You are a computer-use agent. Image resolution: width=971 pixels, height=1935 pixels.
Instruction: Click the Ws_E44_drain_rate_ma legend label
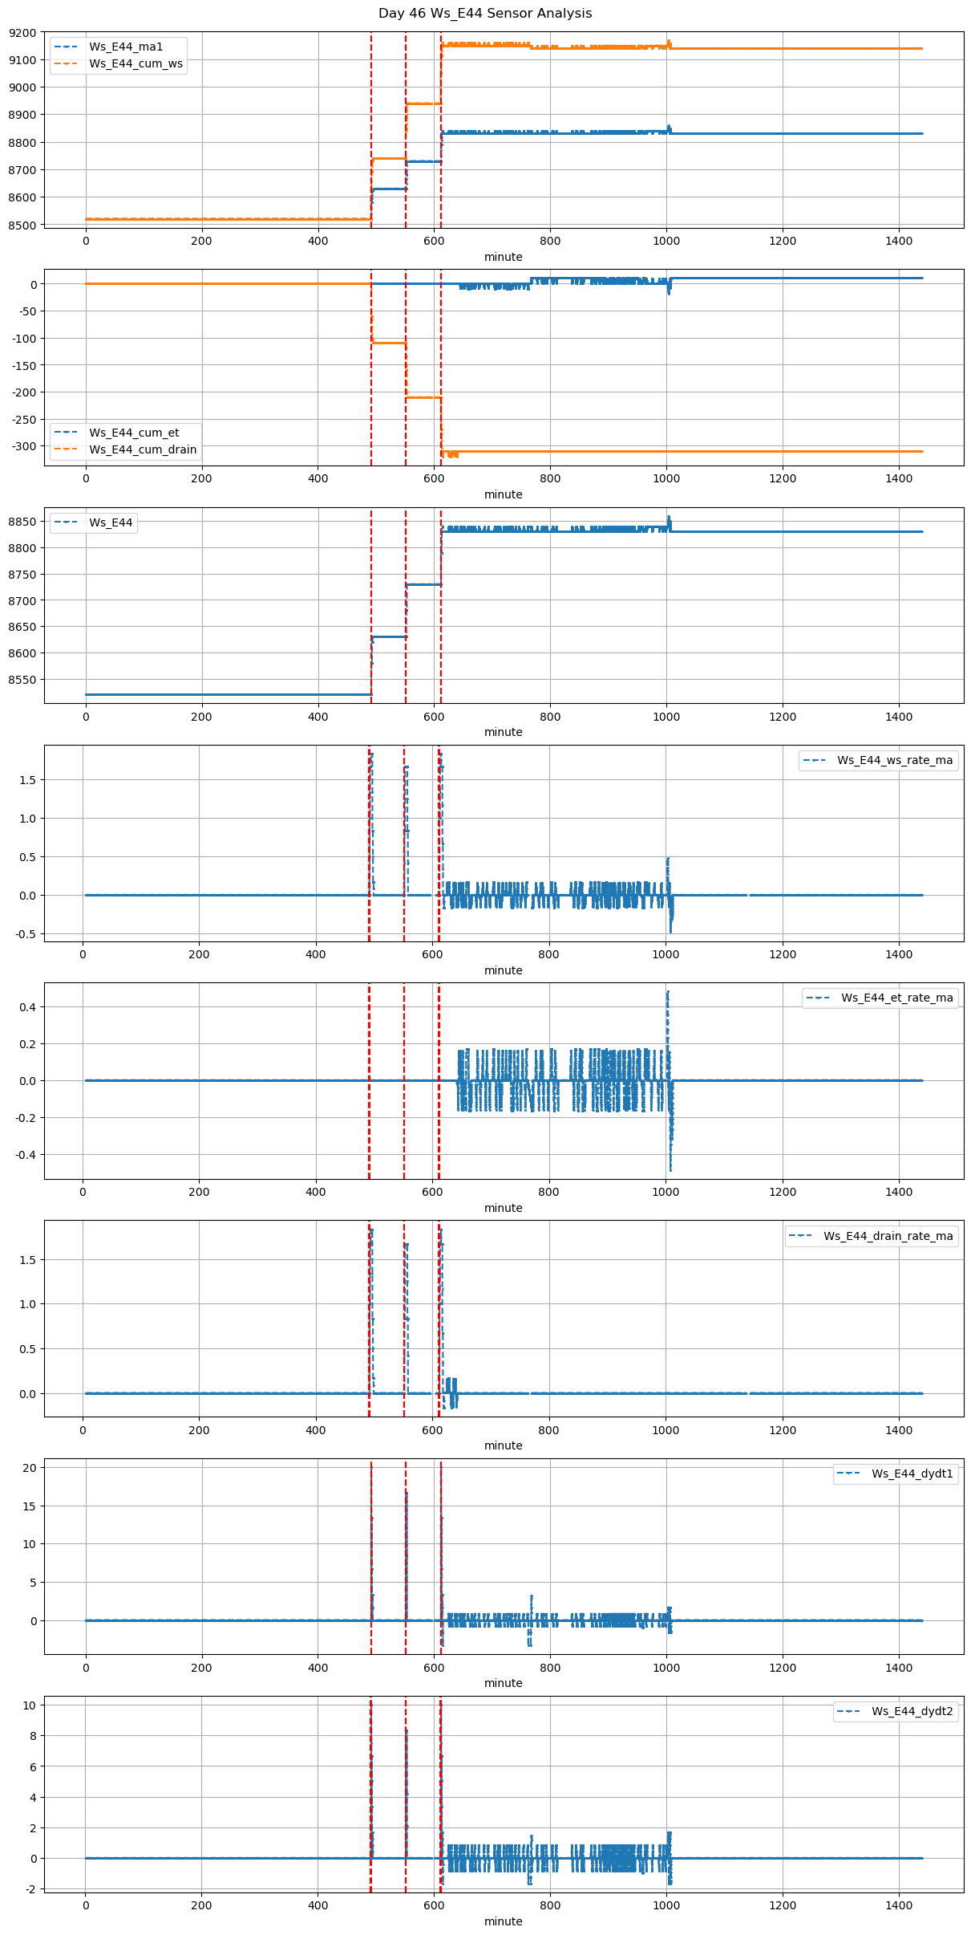[x=888, y=1236]
